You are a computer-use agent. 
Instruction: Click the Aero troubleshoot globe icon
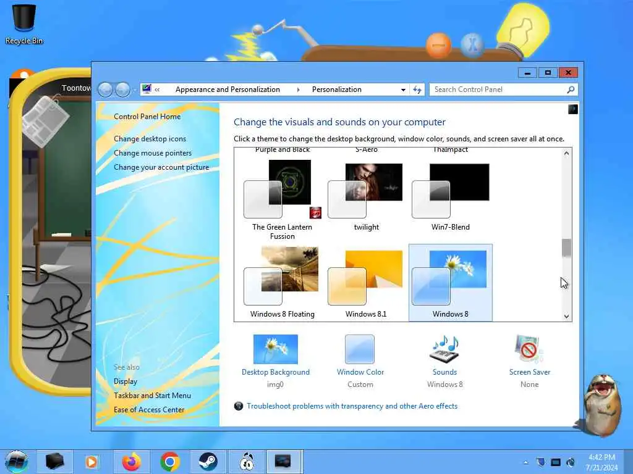point(239,406)
